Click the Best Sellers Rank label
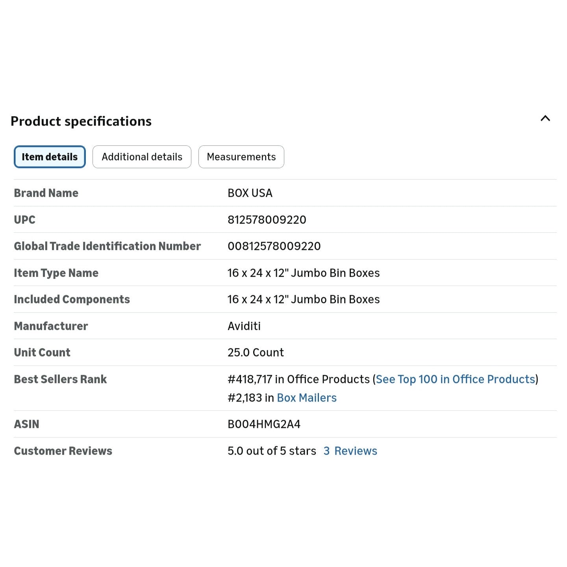The width and height of the screenshot is (567, 567). 60,379
